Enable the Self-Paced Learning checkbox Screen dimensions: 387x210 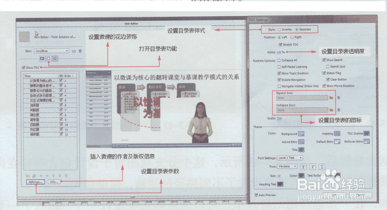coord(279,67)
